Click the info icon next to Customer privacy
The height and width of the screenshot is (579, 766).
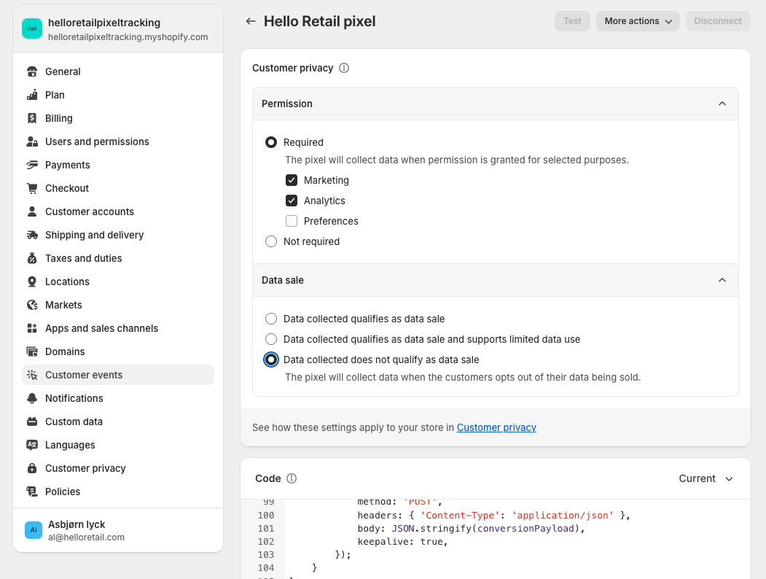click(344, 68)
